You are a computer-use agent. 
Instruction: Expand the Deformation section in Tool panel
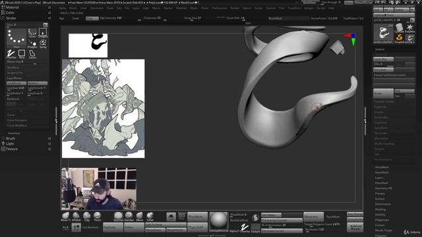[x=382, y=204]
